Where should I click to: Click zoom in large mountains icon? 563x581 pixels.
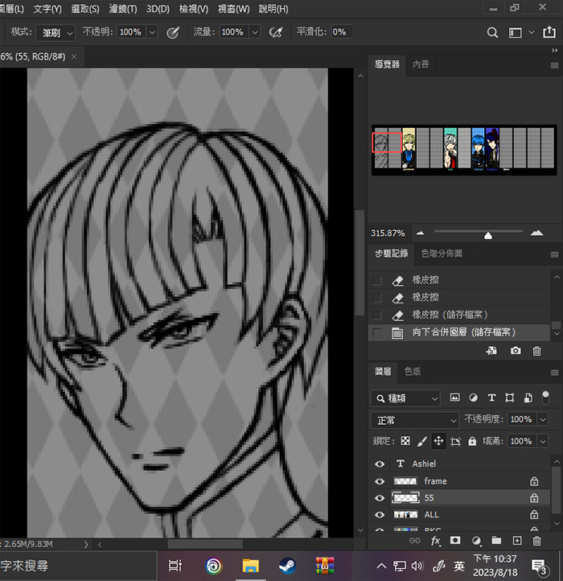536,233
